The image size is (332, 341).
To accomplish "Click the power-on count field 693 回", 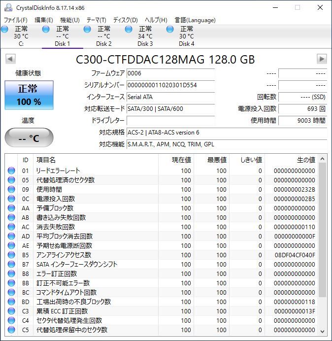I will (302, 108).
